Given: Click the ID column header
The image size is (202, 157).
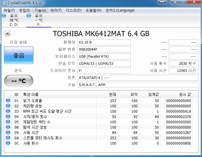Looking at the screenshot, I should [x=17, y=95].
